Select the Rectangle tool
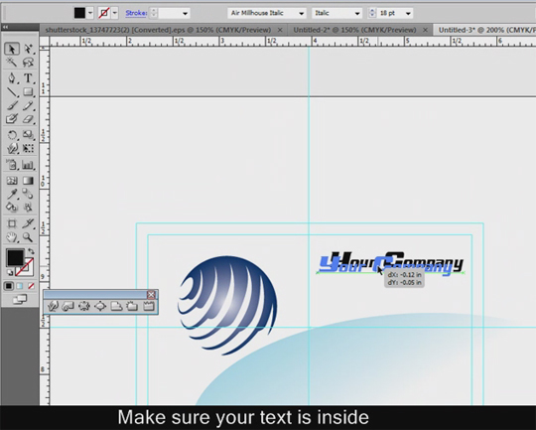Screen dimensions: 536x430 tap(29, 92)
